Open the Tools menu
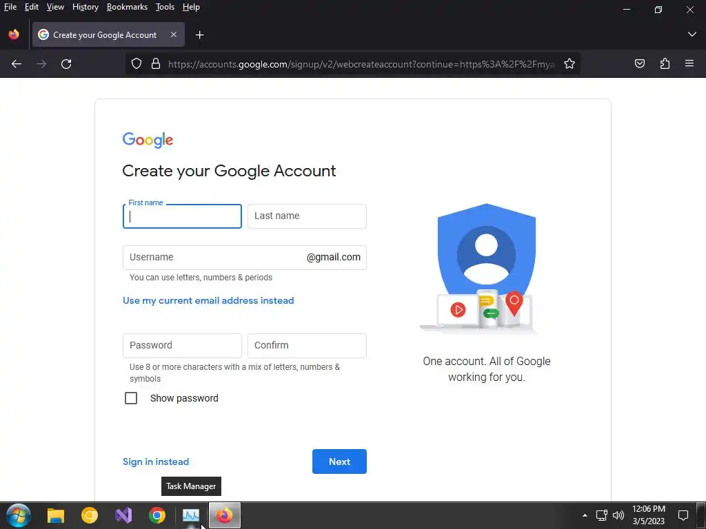706x529 pixels. 165,7
